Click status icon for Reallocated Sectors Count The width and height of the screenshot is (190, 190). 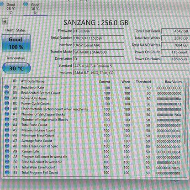coord(6,92)
